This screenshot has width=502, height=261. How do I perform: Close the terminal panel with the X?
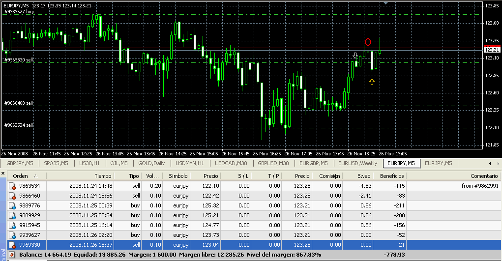click(x=3, y=173)
